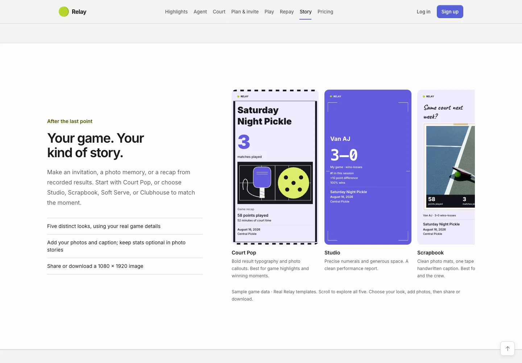Screen dimensions: 522x363
Task: Click paddle and ball illustration in Court Pop
Action: pos(275,183)
